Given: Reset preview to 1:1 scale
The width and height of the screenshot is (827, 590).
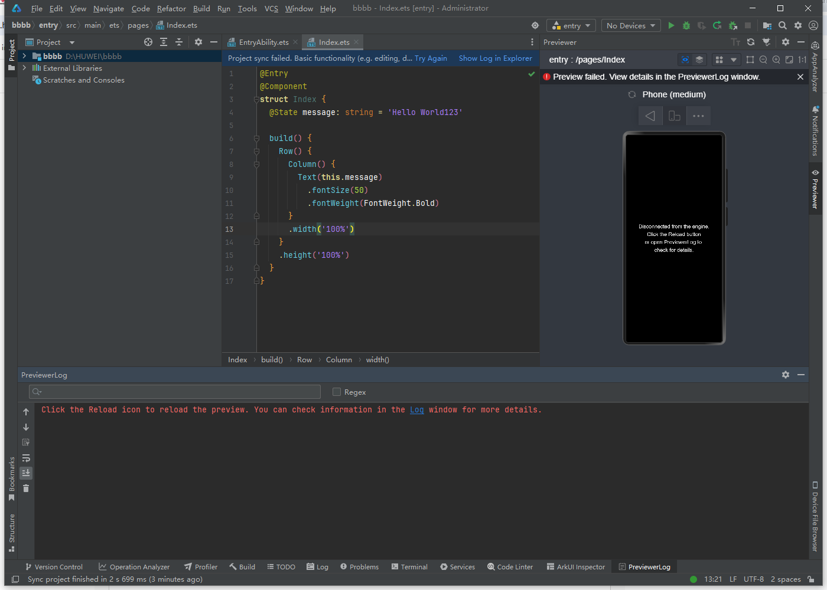Looking at the screenshot, I should 802,60.
